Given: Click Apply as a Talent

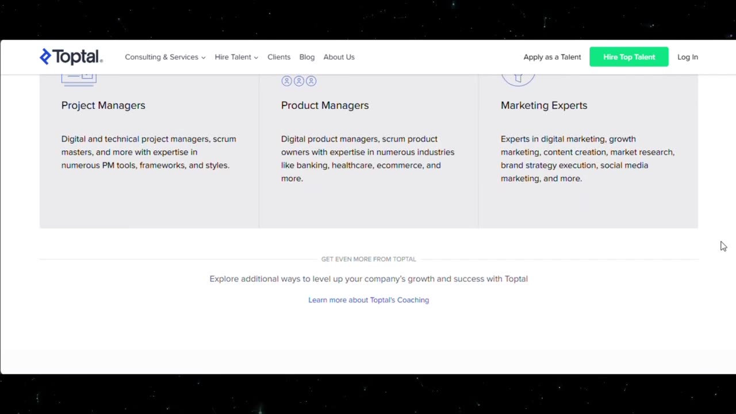Looking at the screenshot, I should [552, 57].
